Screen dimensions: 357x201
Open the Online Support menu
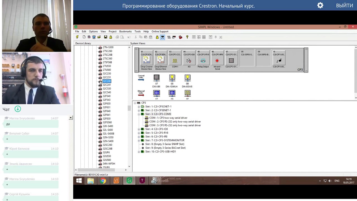160,32
